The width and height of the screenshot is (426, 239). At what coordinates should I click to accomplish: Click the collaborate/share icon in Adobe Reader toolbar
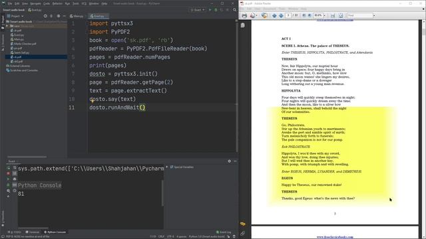[x=264, y=15]
